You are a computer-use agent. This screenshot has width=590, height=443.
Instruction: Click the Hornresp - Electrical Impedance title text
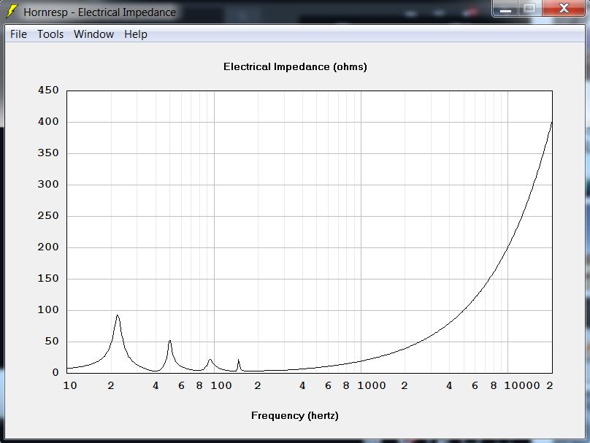100,12
